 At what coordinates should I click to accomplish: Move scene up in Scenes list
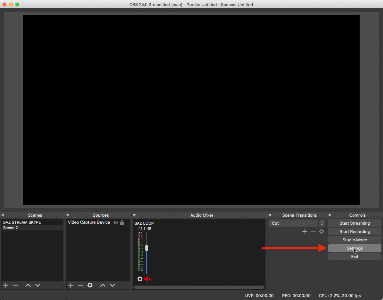(x=28, y=285)
